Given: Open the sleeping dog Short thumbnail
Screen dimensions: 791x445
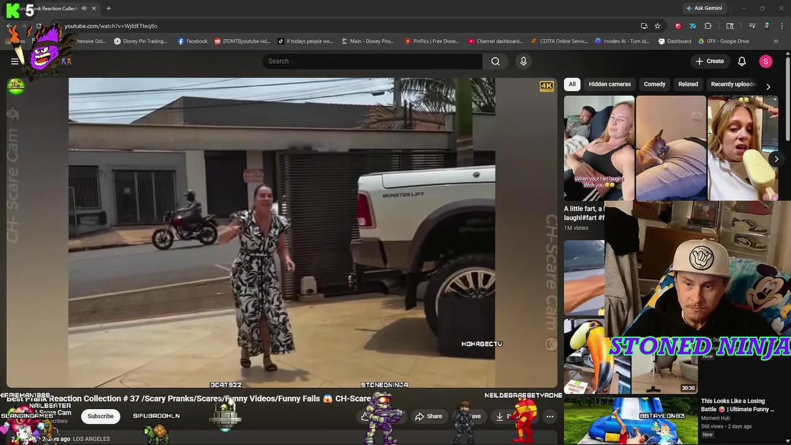Looking at the screenshot, I should [x=671, y=148].
